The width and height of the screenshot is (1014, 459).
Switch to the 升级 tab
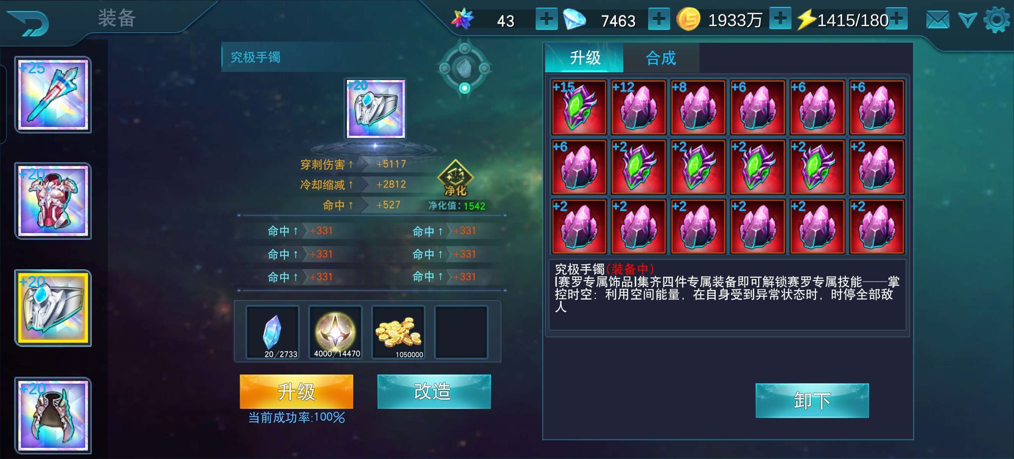click(584, 58)
